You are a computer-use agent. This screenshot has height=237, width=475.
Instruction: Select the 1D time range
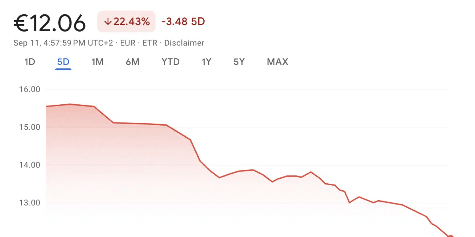click(29, 62)
